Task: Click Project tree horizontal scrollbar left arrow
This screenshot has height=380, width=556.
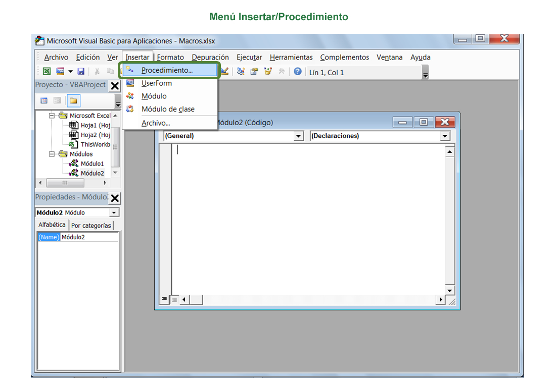Action: (40, 183)
